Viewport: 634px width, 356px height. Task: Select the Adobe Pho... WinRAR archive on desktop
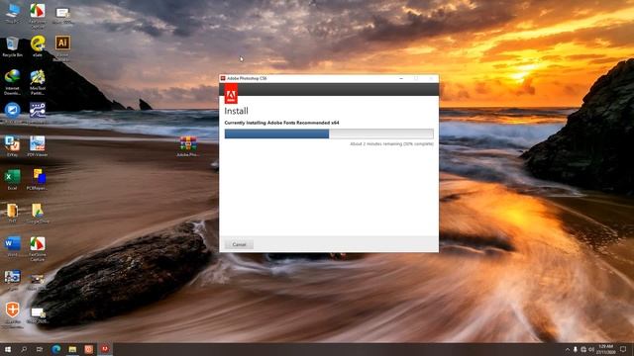(187, 146)
